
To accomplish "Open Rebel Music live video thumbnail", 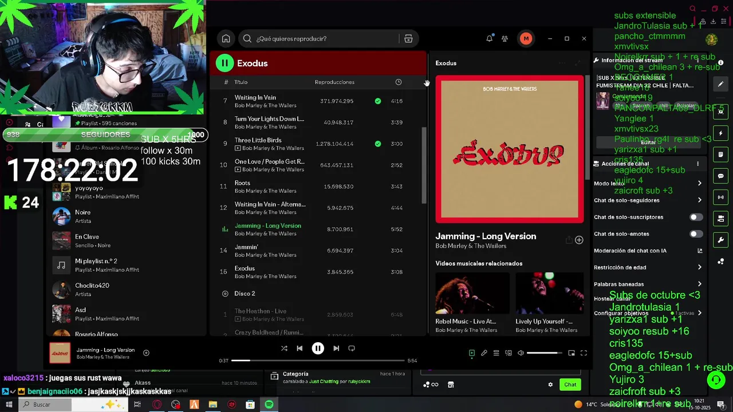I will coord(472,294).
